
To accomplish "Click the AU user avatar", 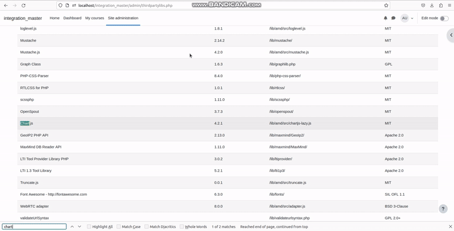I will 405,18.
